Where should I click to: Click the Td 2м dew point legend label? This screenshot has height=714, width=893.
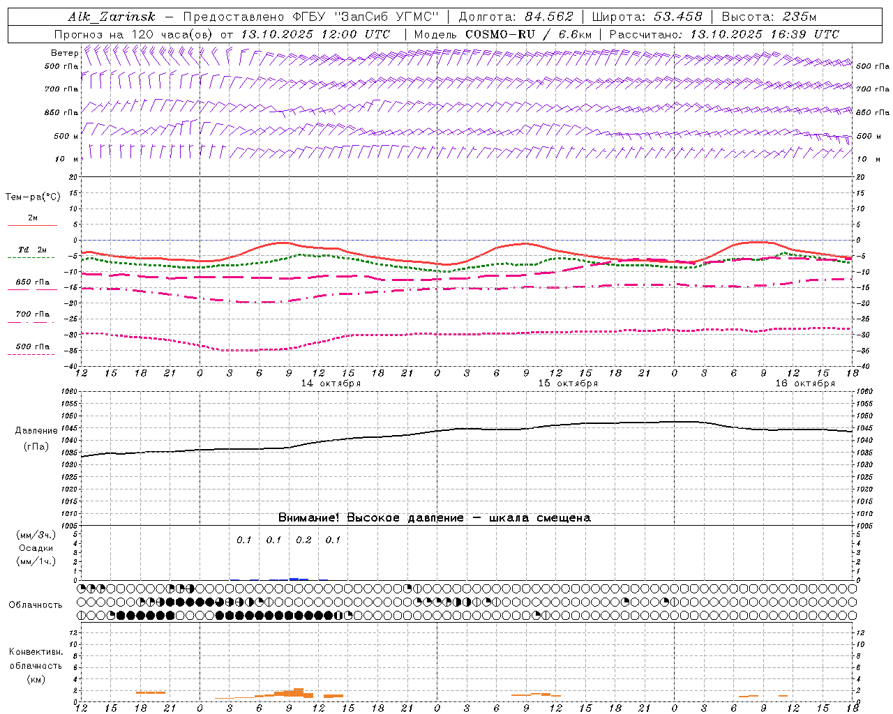[x=33, y=250]
